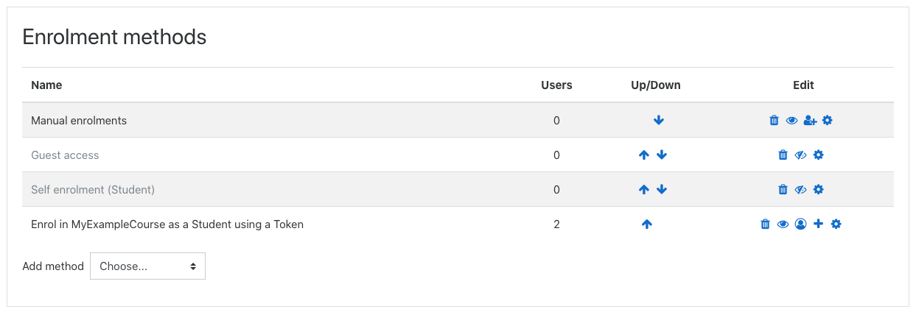Enable Guest access via crossed eye icon
916x312 pixels.
tap(800, 155)
